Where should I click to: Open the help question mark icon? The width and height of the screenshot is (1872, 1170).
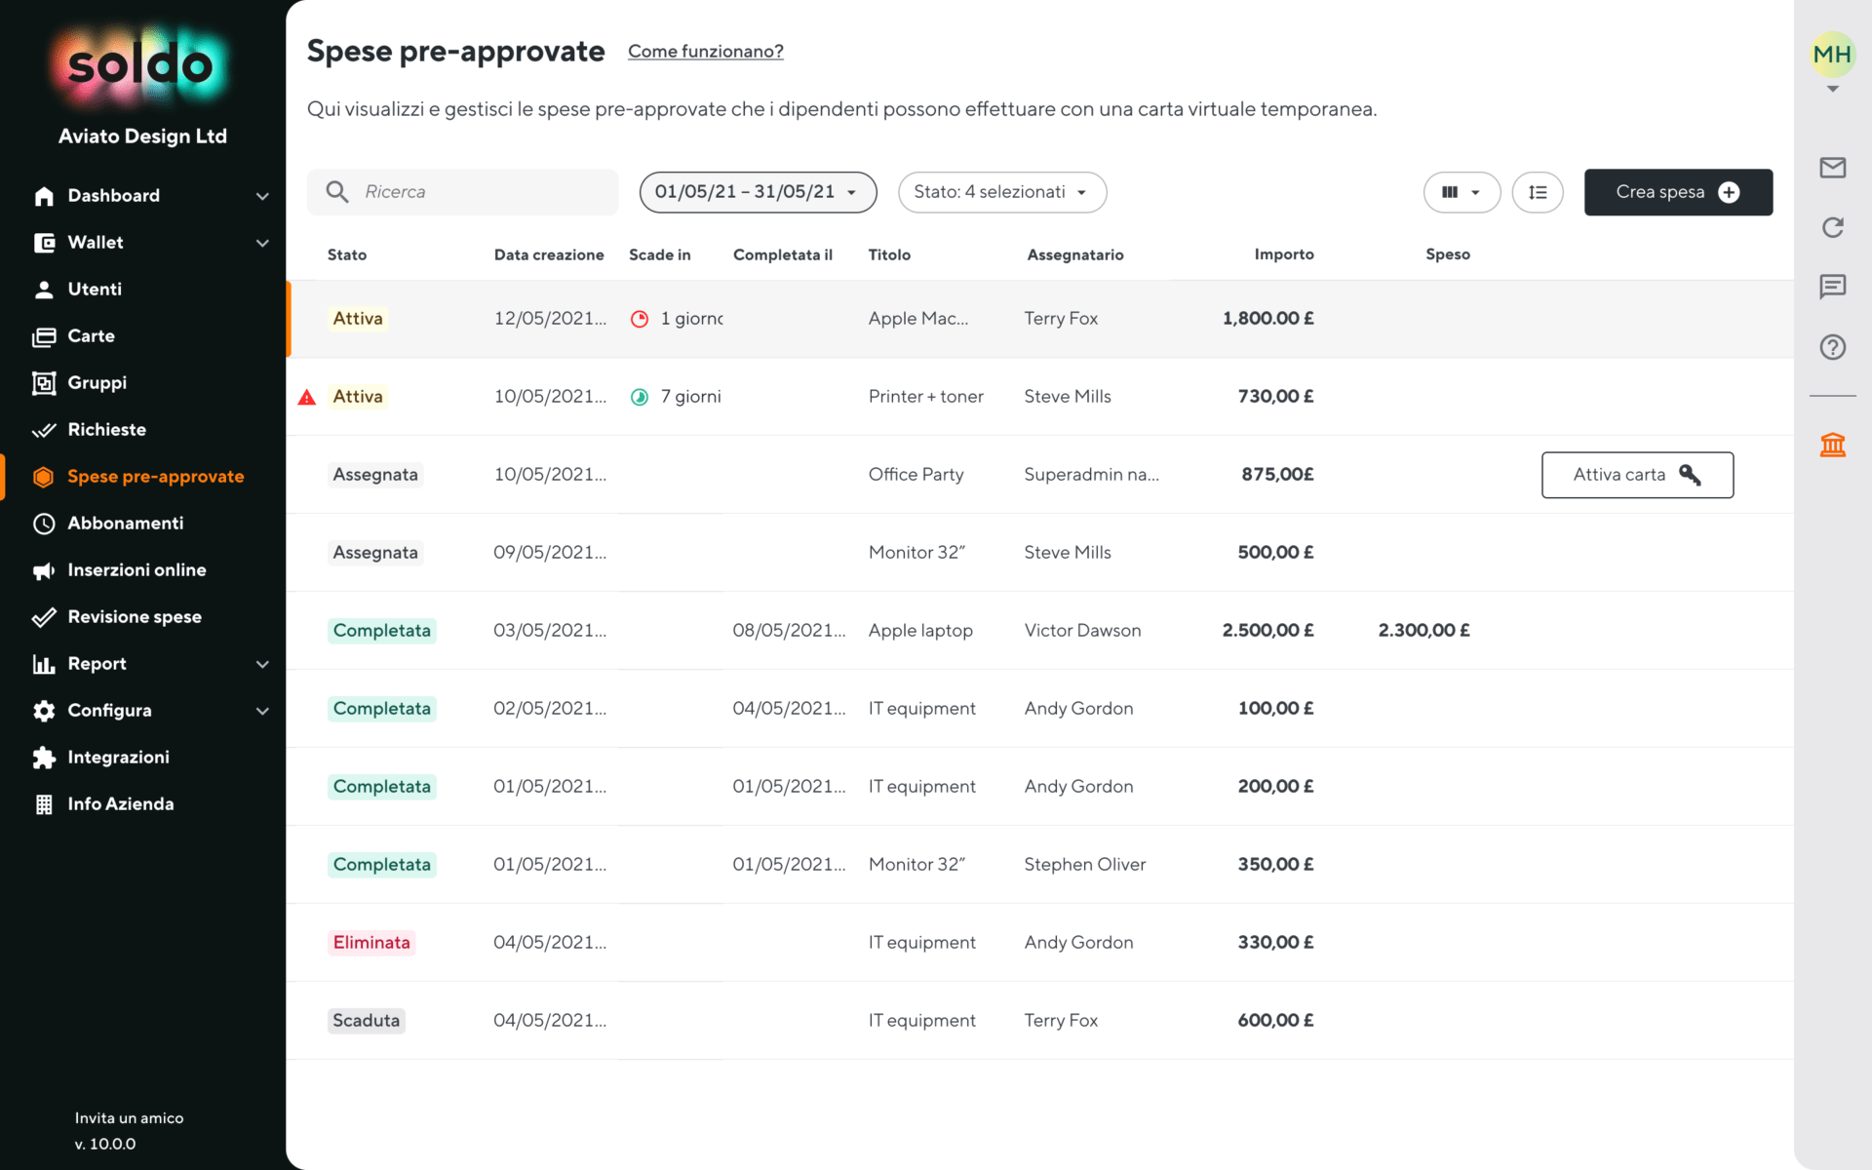pos(1832,347)
